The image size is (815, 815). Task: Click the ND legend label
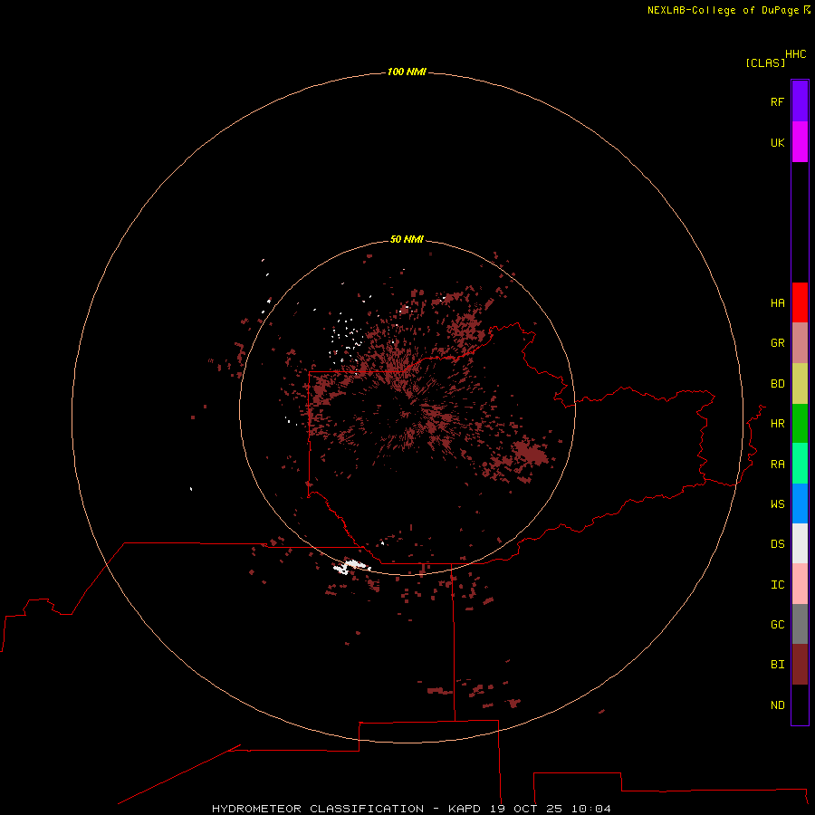(777, 705)
